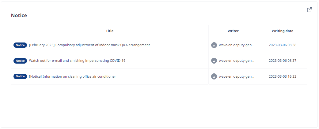Image resolution: width=319 pixels, height=129 pixels.
Task: Select writer name on the indoor mask notice row
Action: (x=237, y=45)
